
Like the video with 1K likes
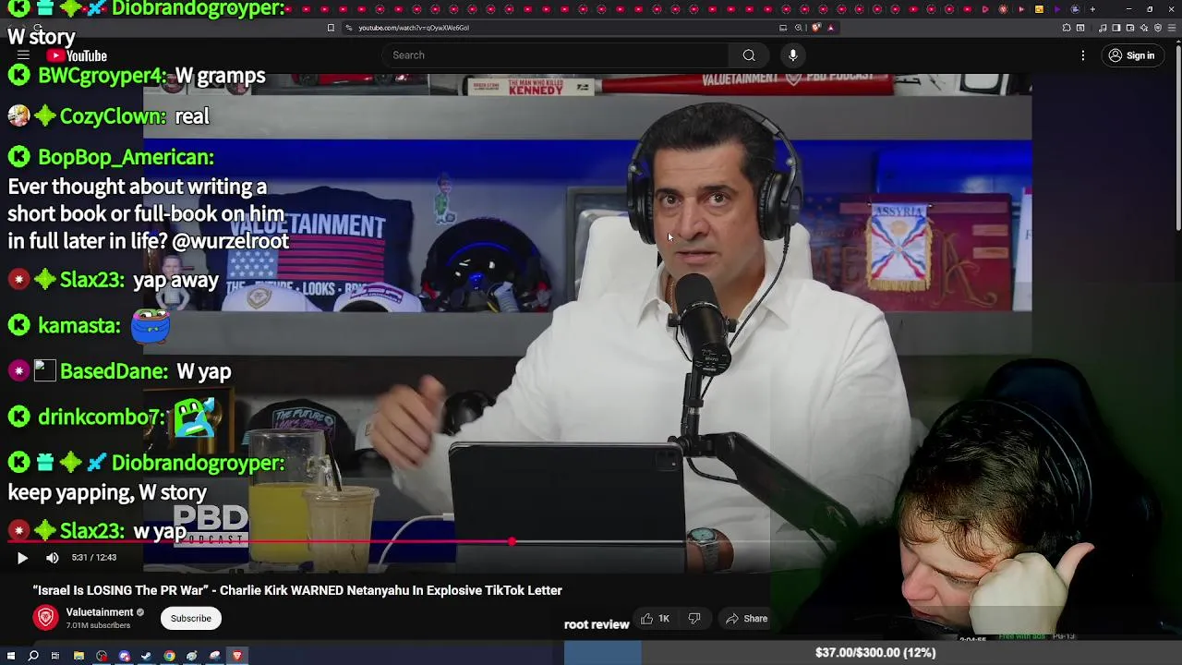pos(655,619)
